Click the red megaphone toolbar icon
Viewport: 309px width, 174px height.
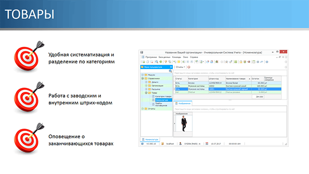point(249,62)
